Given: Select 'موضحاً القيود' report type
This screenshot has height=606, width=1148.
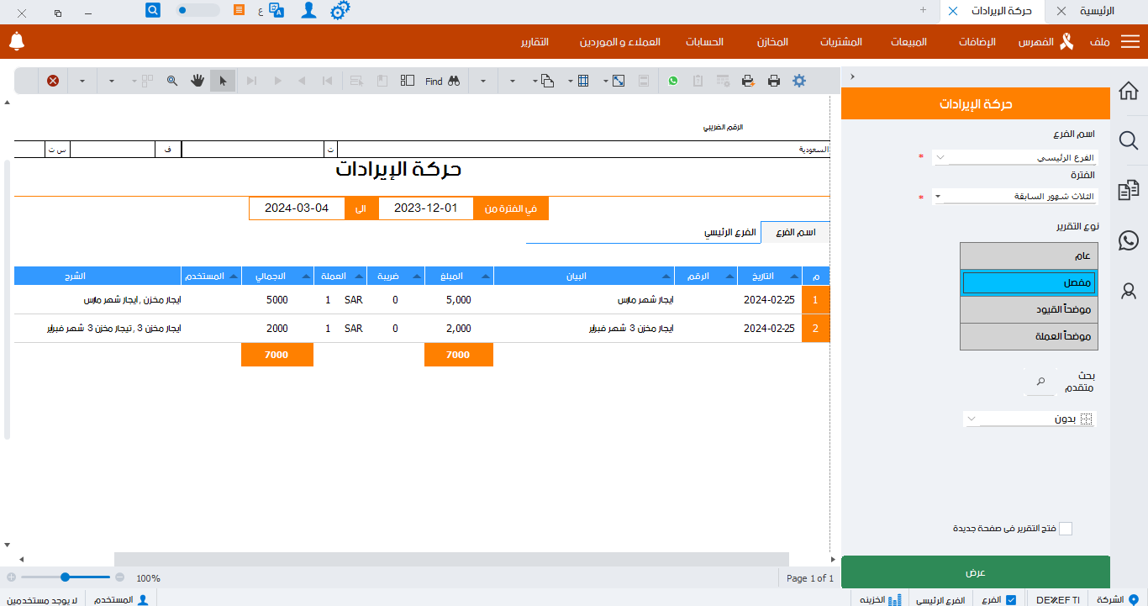Looking at the screenshot, I should (x=1029, y=310).
